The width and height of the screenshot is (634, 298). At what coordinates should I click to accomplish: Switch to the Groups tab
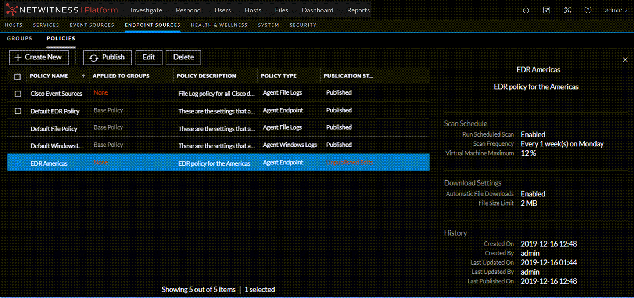tap(19, 39)
